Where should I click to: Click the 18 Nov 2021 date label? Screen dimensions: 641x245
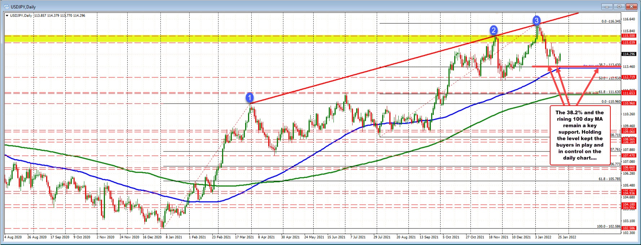(499, 237)
